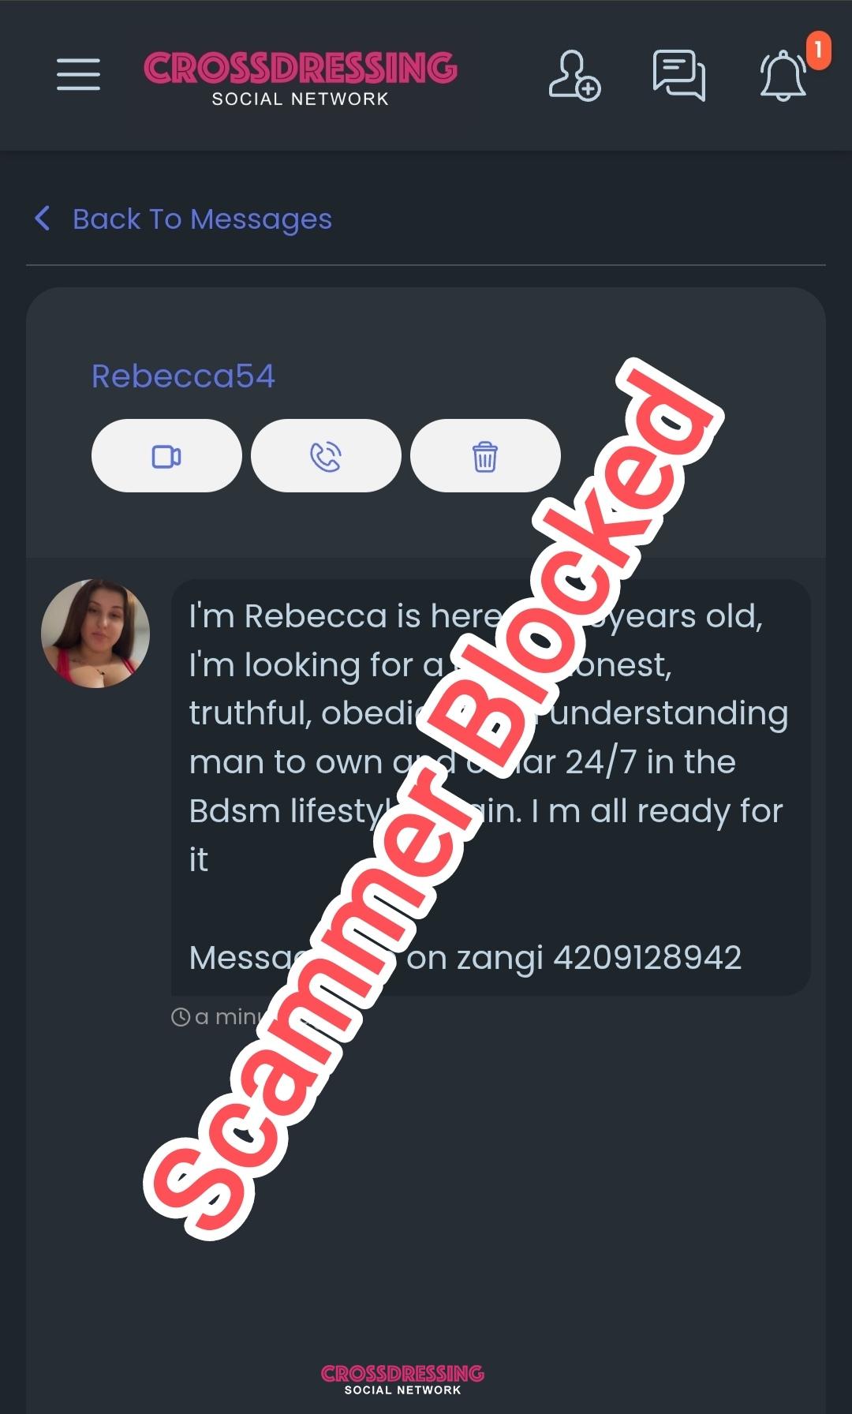Delete the conversation with trash icon
852x1414 pixels.
tap(485, 456)
